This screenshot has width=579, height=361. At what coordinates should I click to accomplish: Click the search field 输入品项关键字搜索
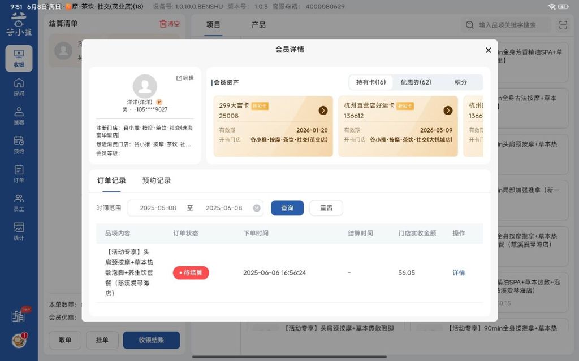pyautogui.click(x=507, y=25)
